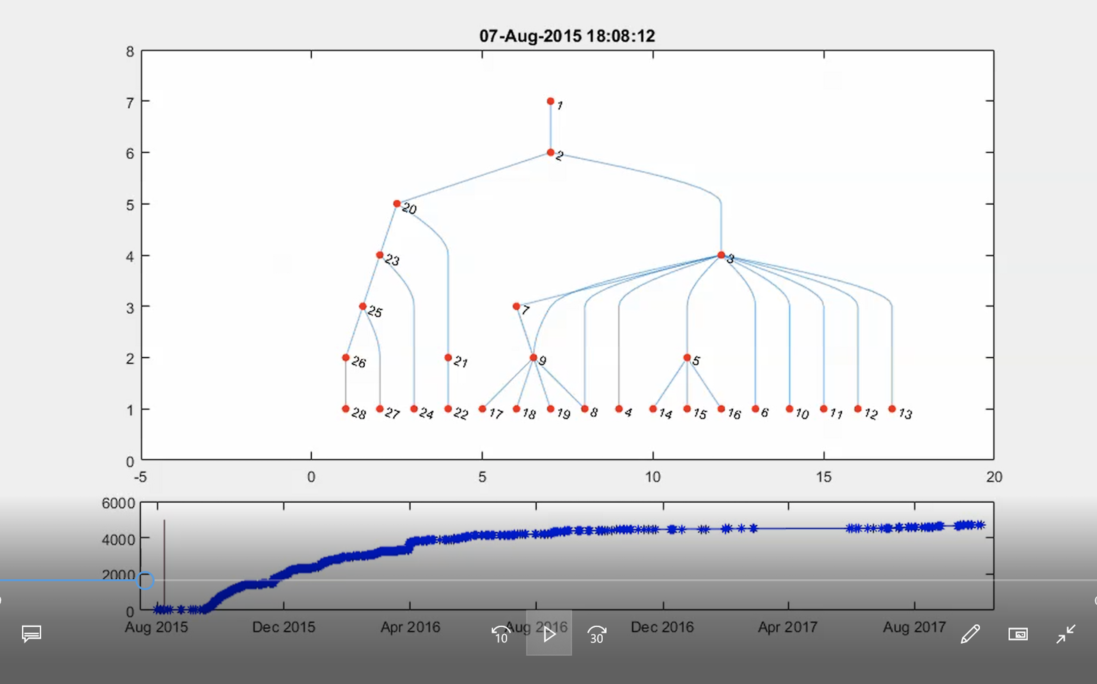The height and width of the screenshot is (684, 1097).
Task: Exit full screen using arrows icon
Action: point(1066,634)
